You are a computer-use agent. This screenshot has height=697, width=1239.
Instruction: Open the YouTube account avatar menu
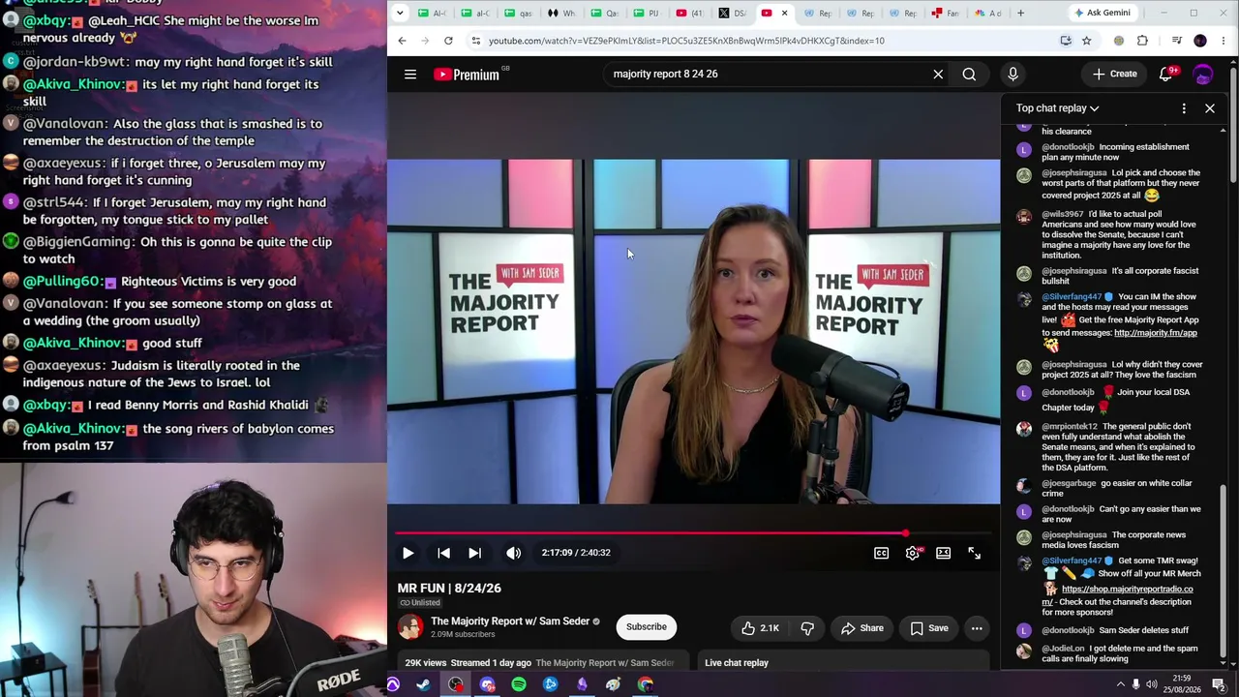pyautogui.click(x=1203, y=74)
